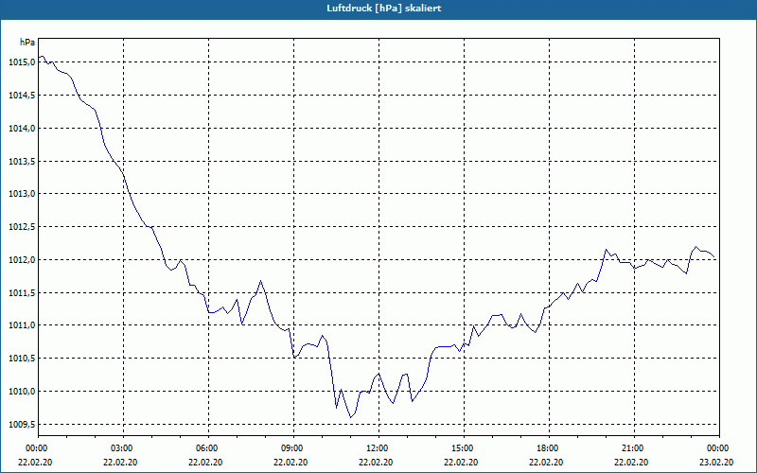Click the 1009,5 y-axis label
The width and height of the screenshot is (757, 473).
coord(22,424)
